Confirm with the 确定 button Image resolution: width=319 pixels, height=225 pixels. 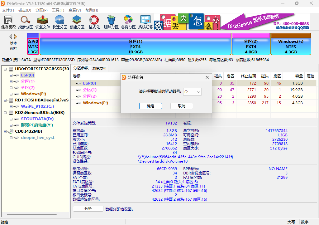(150, 106)
